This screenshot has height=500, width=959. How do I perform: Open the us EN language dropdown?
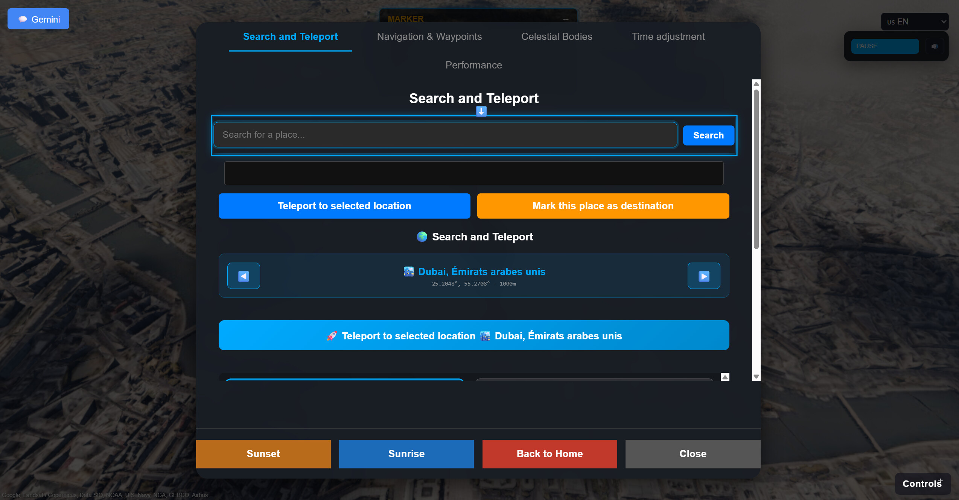915,21
